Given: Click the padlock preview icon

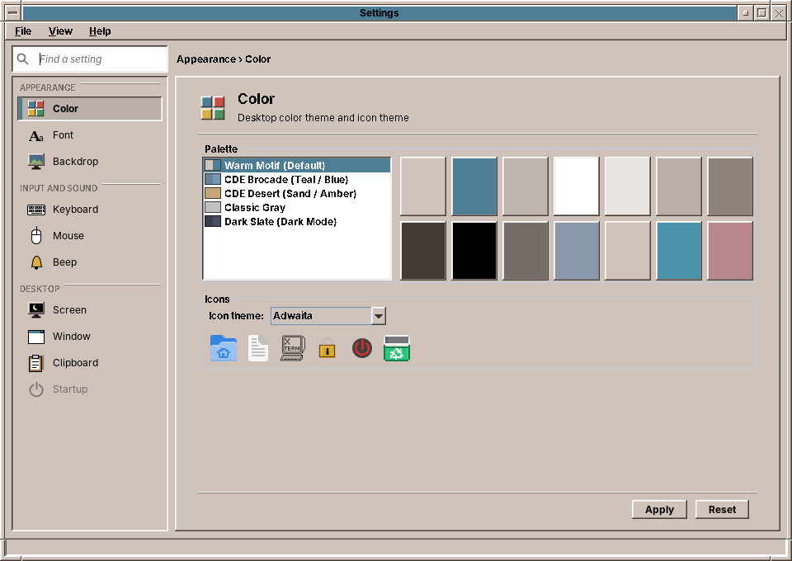Looking at the screenshot, I should click(x=328, y=348).
